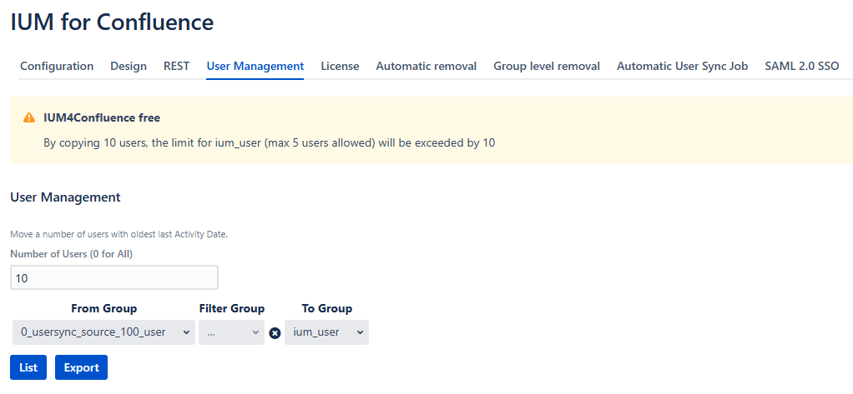Screen dimensions: 853x394
Task: Switch to the Automatic removal tab
Action: pos(426,66)
